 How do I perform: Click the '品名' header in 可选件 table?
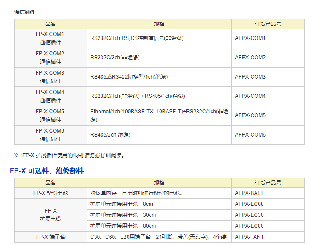51,183
